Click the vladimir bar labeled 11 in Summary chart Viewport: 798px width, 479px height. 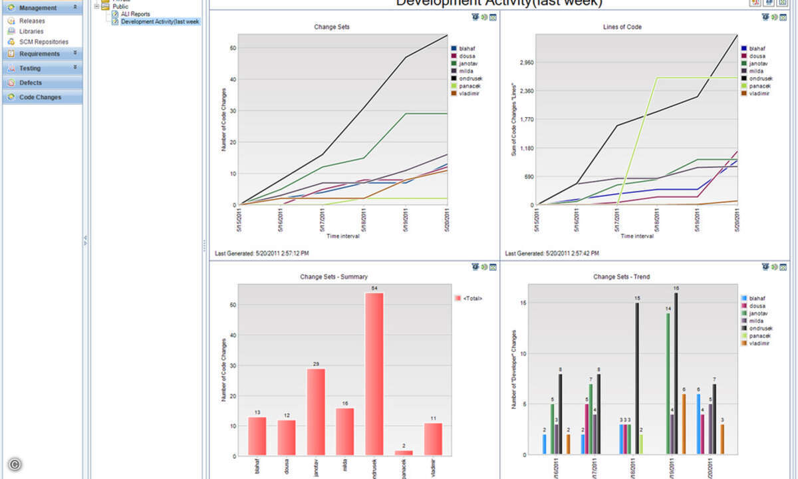click(x=433, y=439)
